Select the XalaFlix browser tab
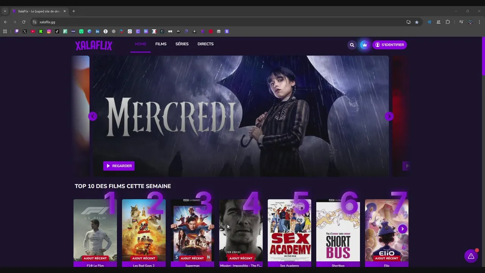 39,11
